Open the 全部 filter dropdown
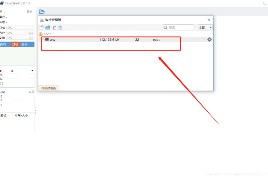The image size is (268, 178). click(205, 27)
